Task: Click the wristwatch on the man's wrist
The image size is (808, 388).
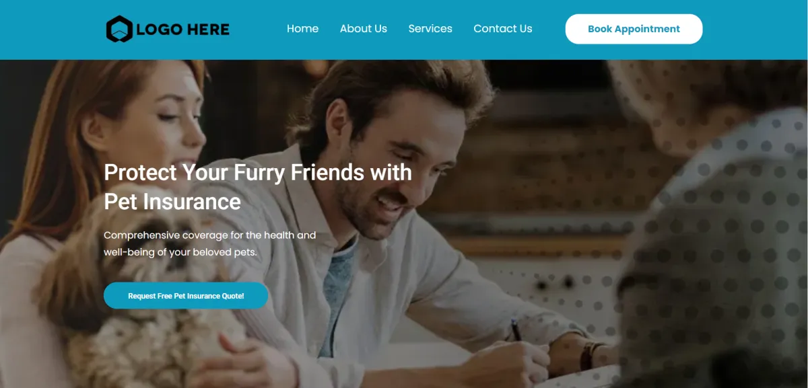Action: [592, 356]
